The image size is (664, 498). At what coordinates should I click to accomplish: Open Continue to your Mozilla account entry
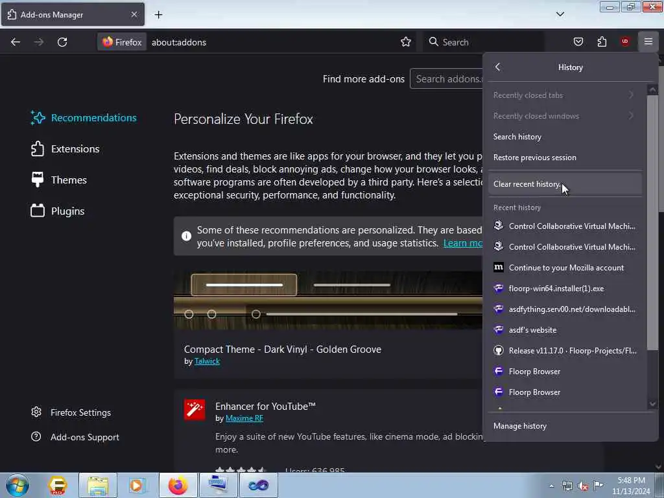565,268
